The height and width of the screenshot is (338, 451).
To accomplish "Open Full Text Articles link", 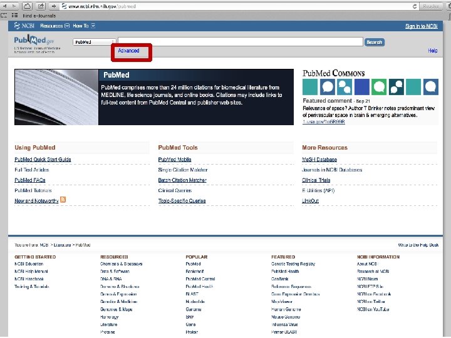I will point(32,170).
